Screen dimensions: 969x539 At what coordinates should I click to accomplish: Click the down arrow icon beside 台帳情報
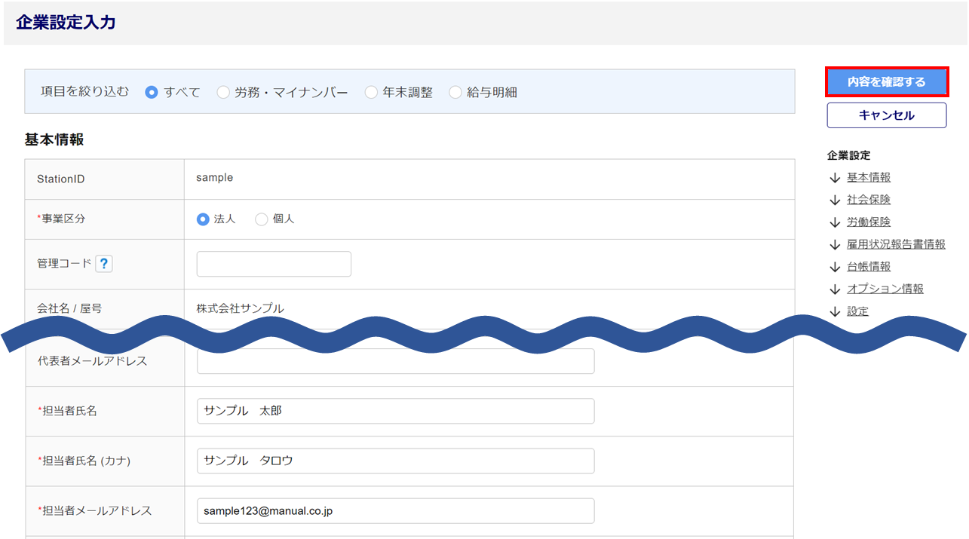coord(834,267)
